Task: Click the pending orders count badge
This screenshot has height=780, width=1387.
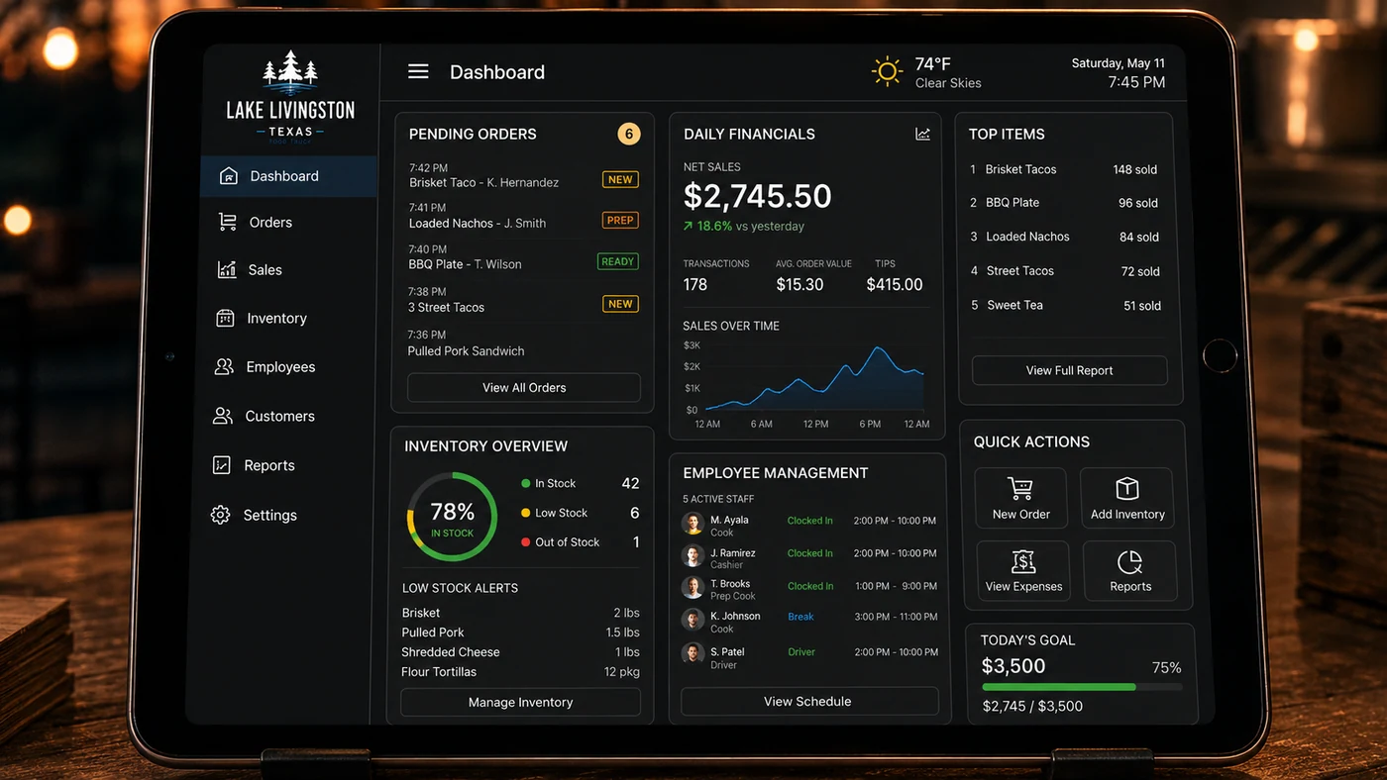Action: [628, 134]
